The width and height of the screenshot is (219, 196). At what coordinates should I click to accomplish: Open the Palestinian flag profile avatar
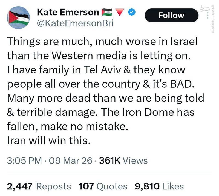[x=18, y=18]
